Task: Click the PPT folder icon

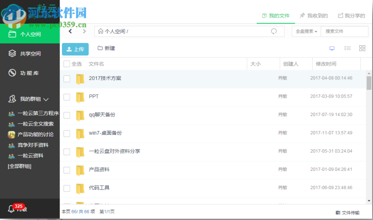Action: pyautogui.click(x=80, y=97)
